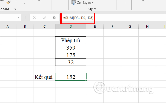Select the cell containing 359
Image resolution: width=166 pixels, height=103 pixels.
(71, 47)
